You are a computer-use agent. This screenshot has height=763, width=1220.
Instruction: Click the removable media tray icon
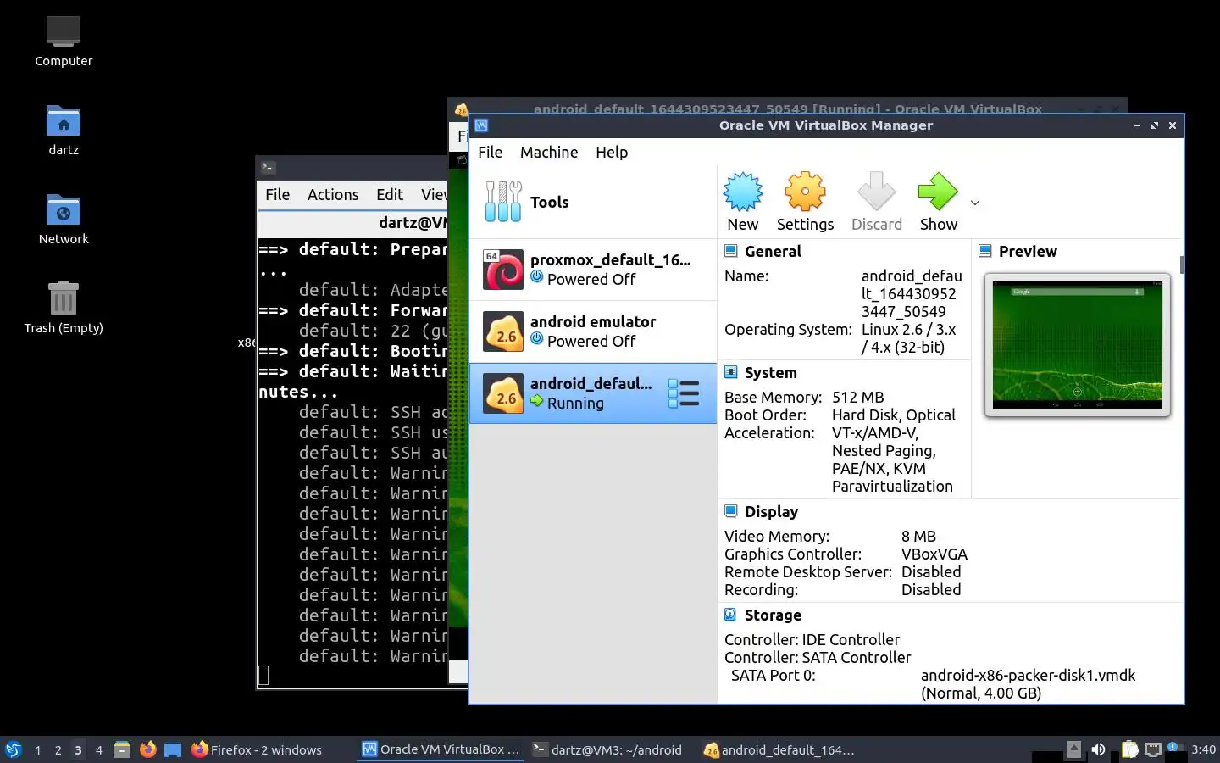point(1073,749)
